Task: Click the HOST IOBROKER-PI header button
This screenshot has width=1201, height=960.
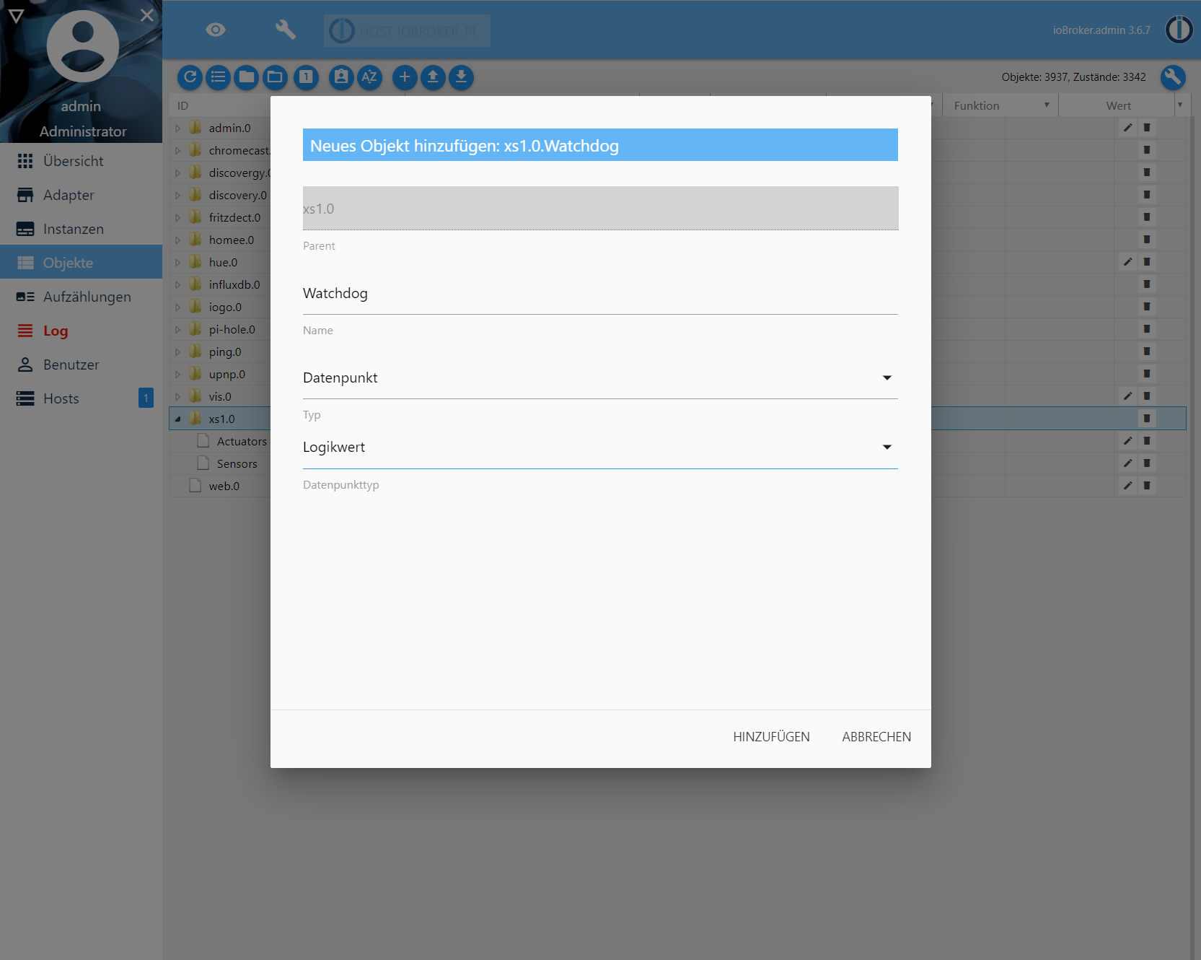Action: (407, 31)
